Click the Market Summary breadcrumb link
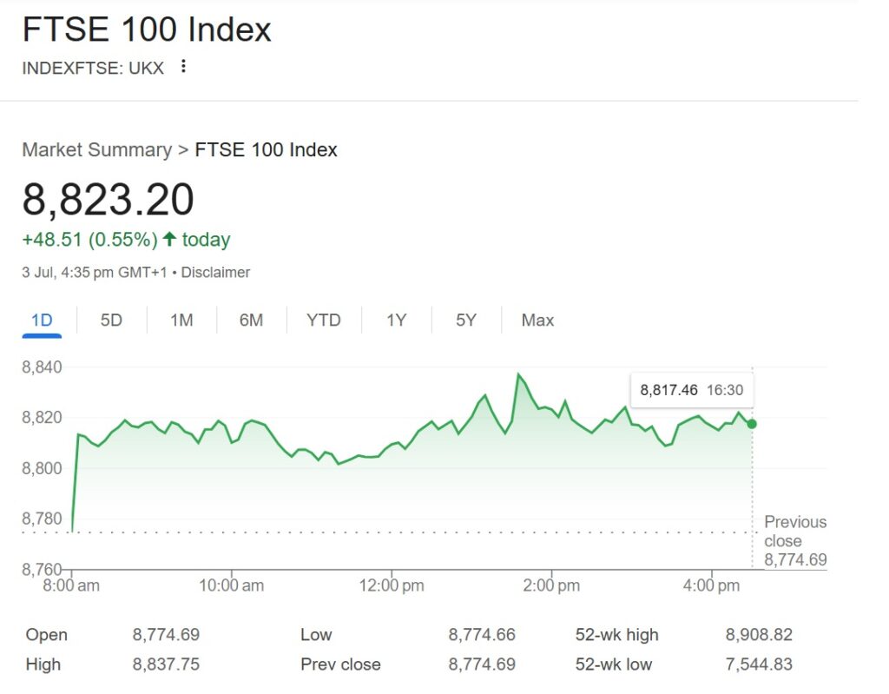889x694 pixels. coord(95,149)
